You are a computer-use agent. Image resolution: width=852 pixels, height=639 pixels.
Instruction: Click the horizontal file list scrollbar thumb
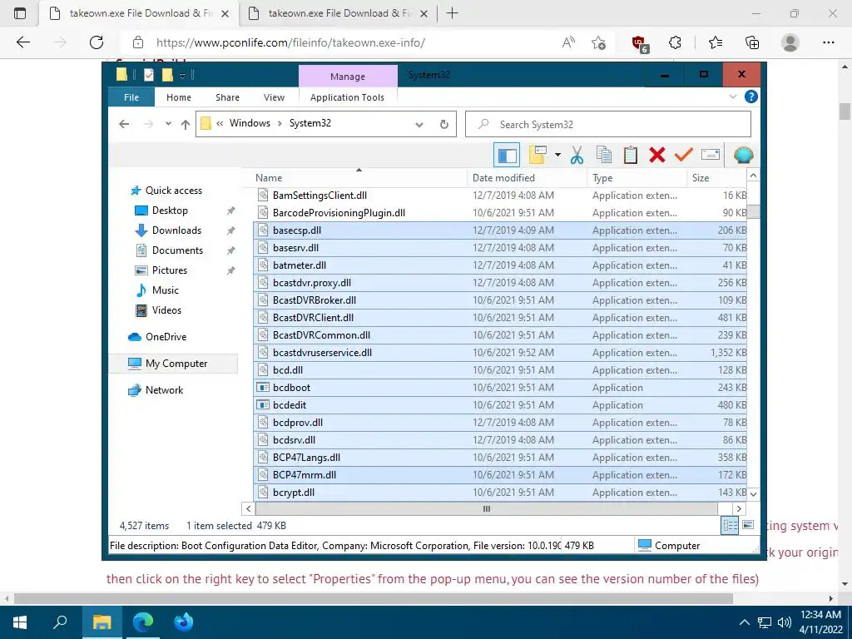[x=486, y=508]
